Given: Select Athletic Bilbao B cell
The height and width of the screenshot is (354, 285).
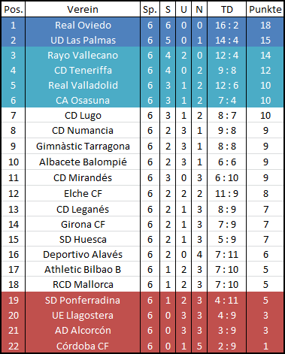Looking at the screenshot, I should pos(83,269).
